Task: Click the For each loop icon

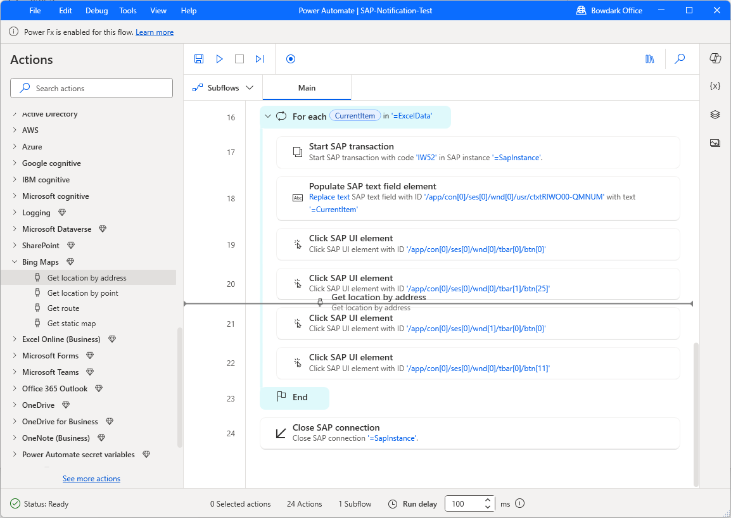Action: pyautogui.click(x=281, y=116)
